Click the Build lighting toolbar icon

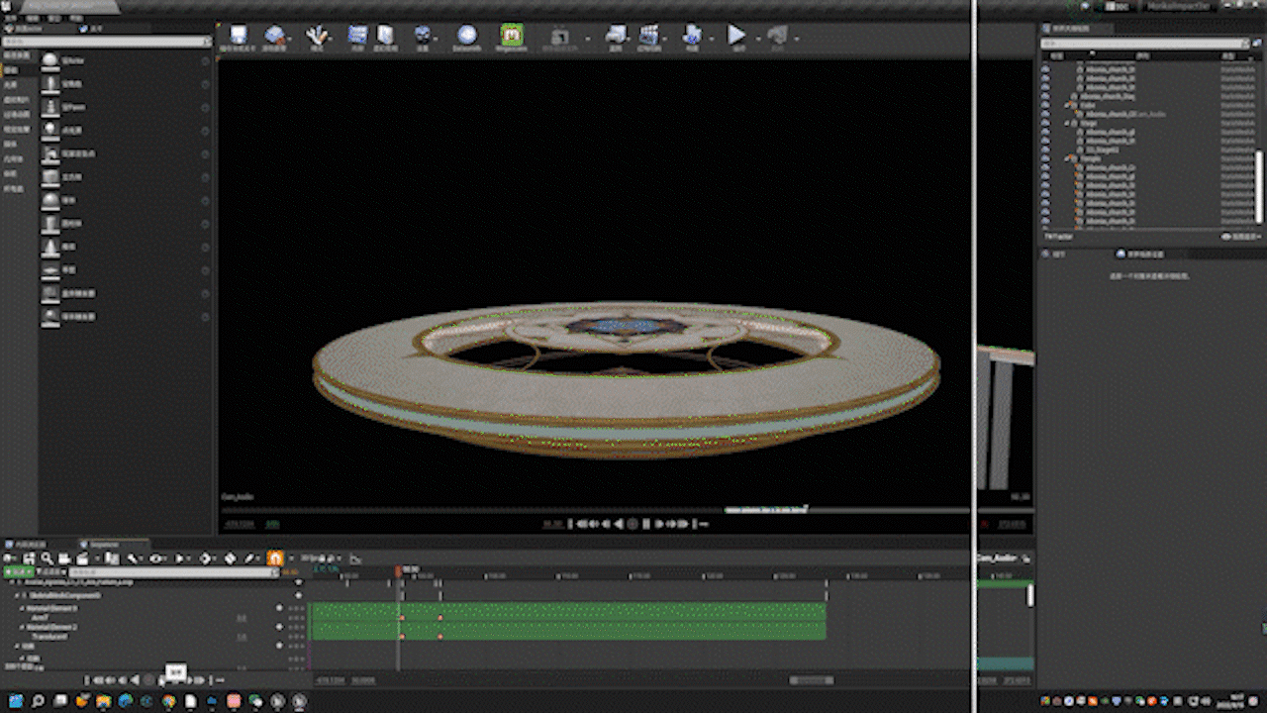[692, 37]
